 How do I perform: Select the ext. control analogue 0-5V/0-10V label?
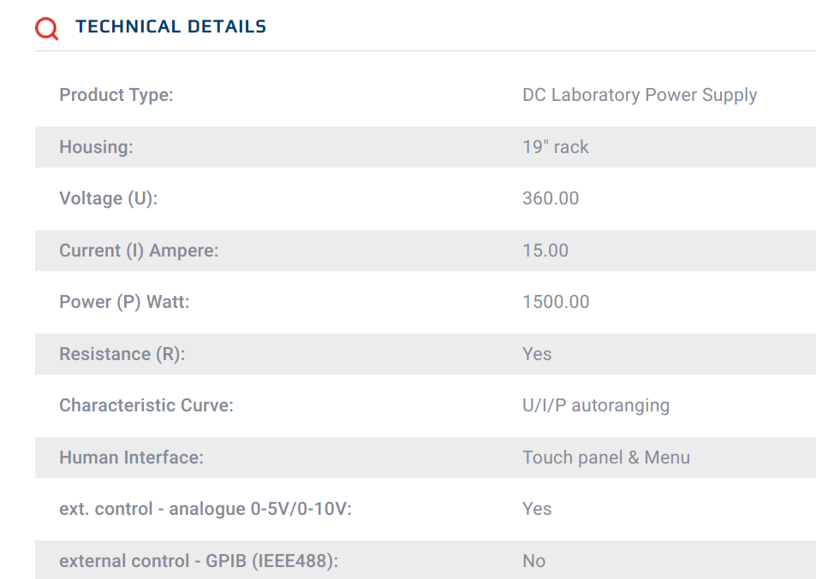[x=205, y=508]
